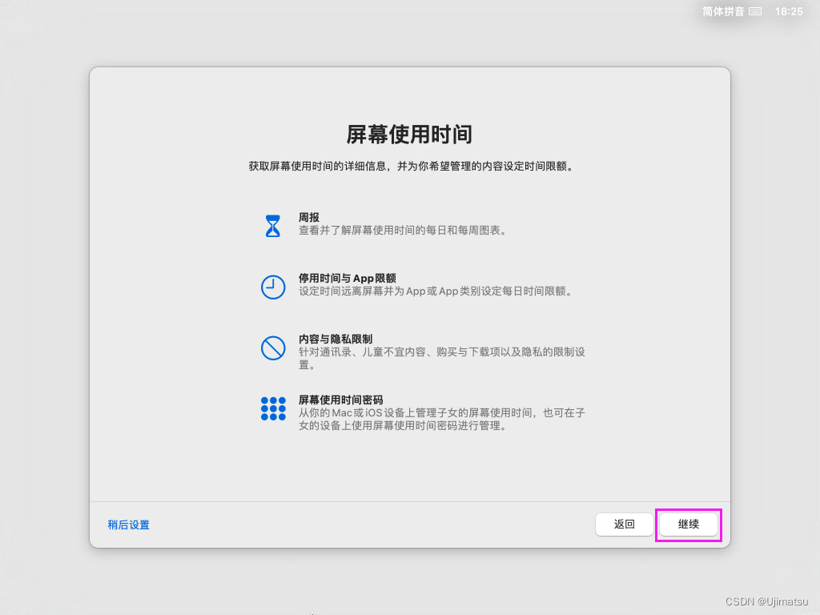The width and height of the screenshot is (820, 615).
Task: Click the 内容与隐私限制 heading
Action: tap(336, 339)
